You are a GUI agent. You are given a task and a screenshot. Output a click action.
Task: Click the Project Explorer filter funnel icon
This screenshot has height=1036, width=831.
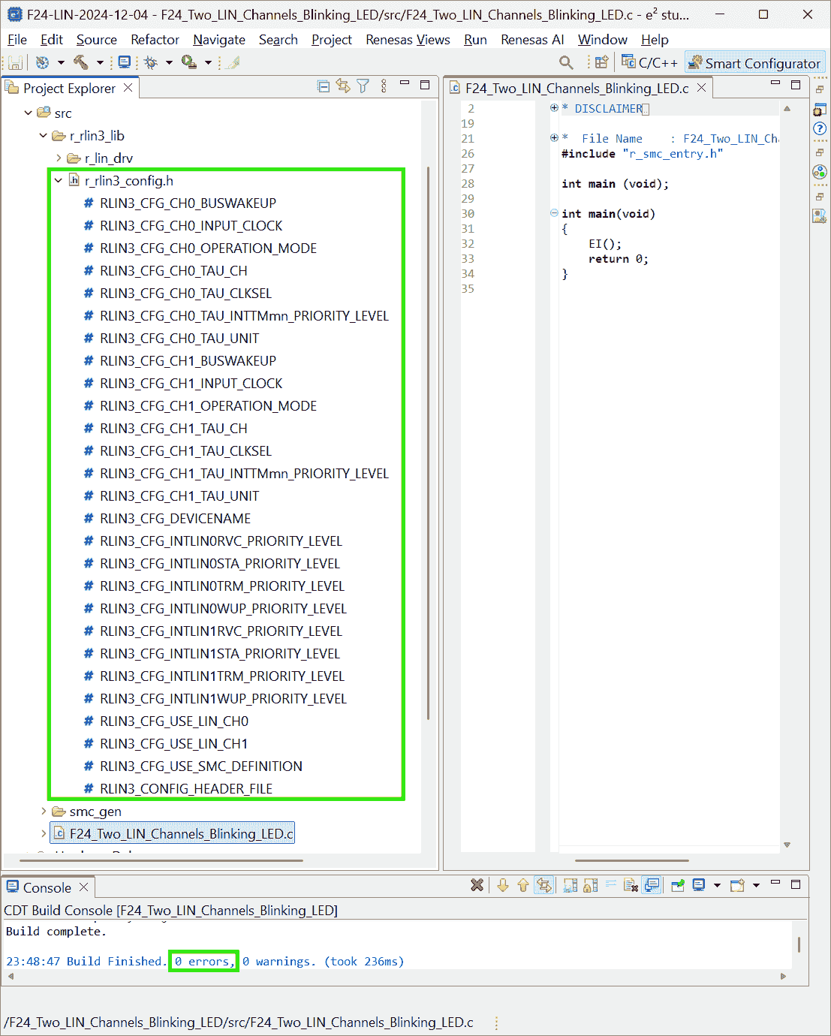363,87
